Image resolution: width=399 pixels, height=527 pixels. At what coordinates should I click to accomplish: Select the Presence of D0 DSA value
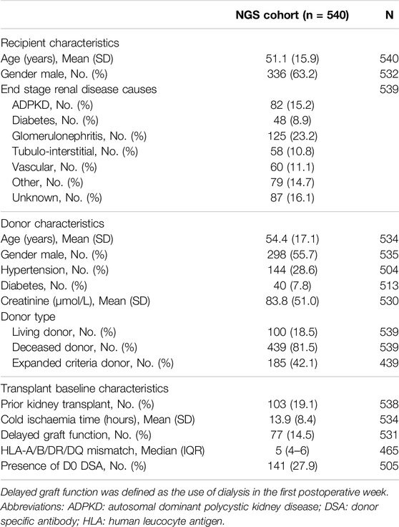(x=292, y=466)
